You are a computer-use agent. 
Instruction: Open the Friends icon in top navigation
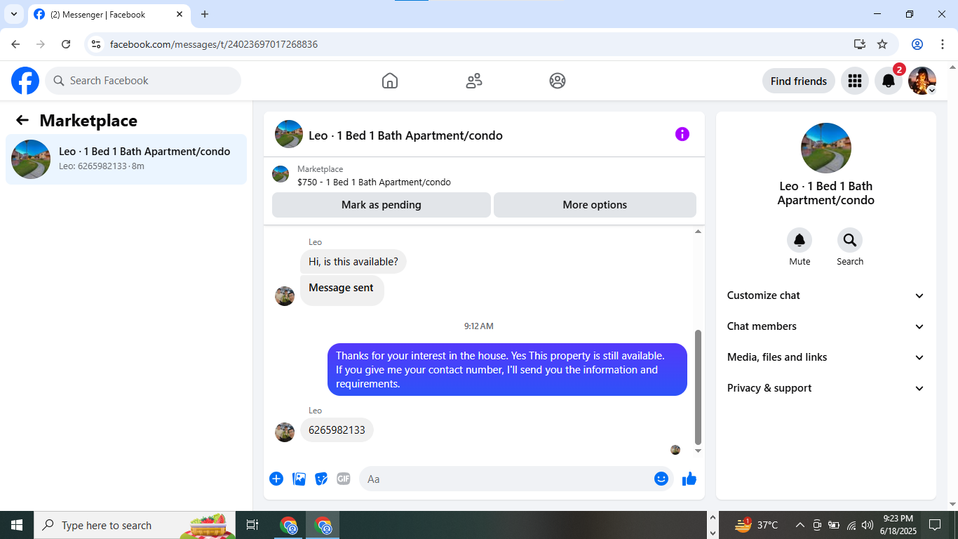pyautogui.click(x=474, y=81)
